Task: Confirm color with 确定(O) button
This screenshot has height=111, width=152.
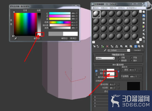Action: (x=64, y=38)
